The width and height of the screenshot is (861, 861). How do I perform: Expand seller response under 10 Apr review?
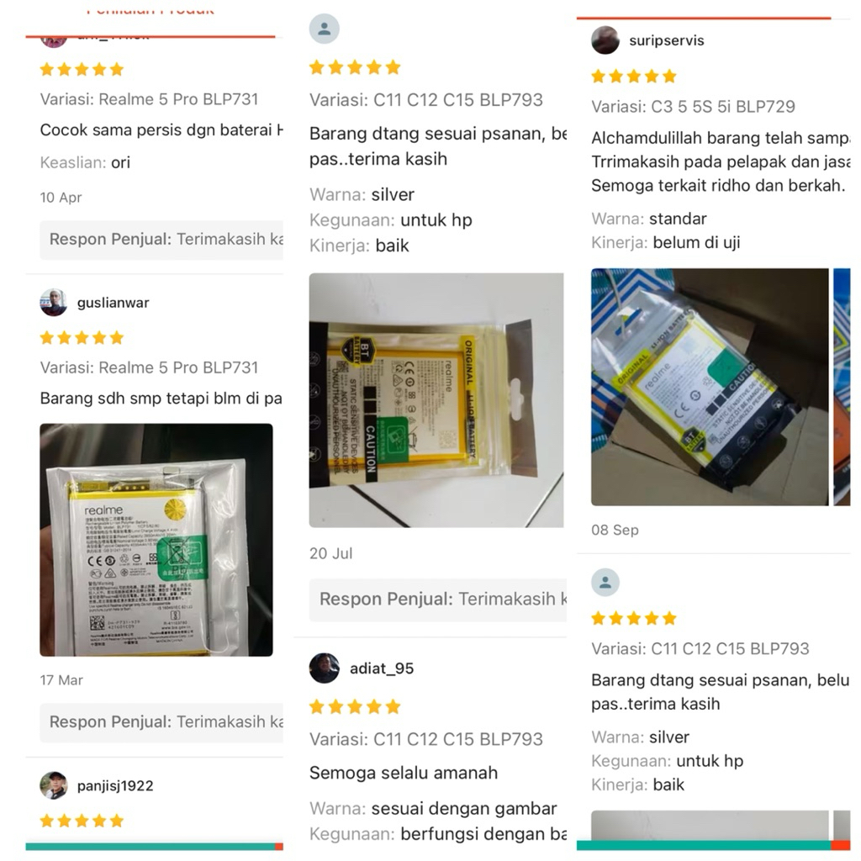[x=161, y=240]
